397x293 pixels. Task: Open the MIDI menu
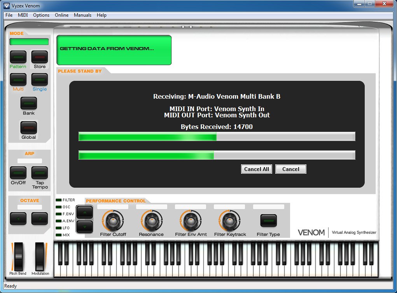pyautogui.click(x=23, y=15)
